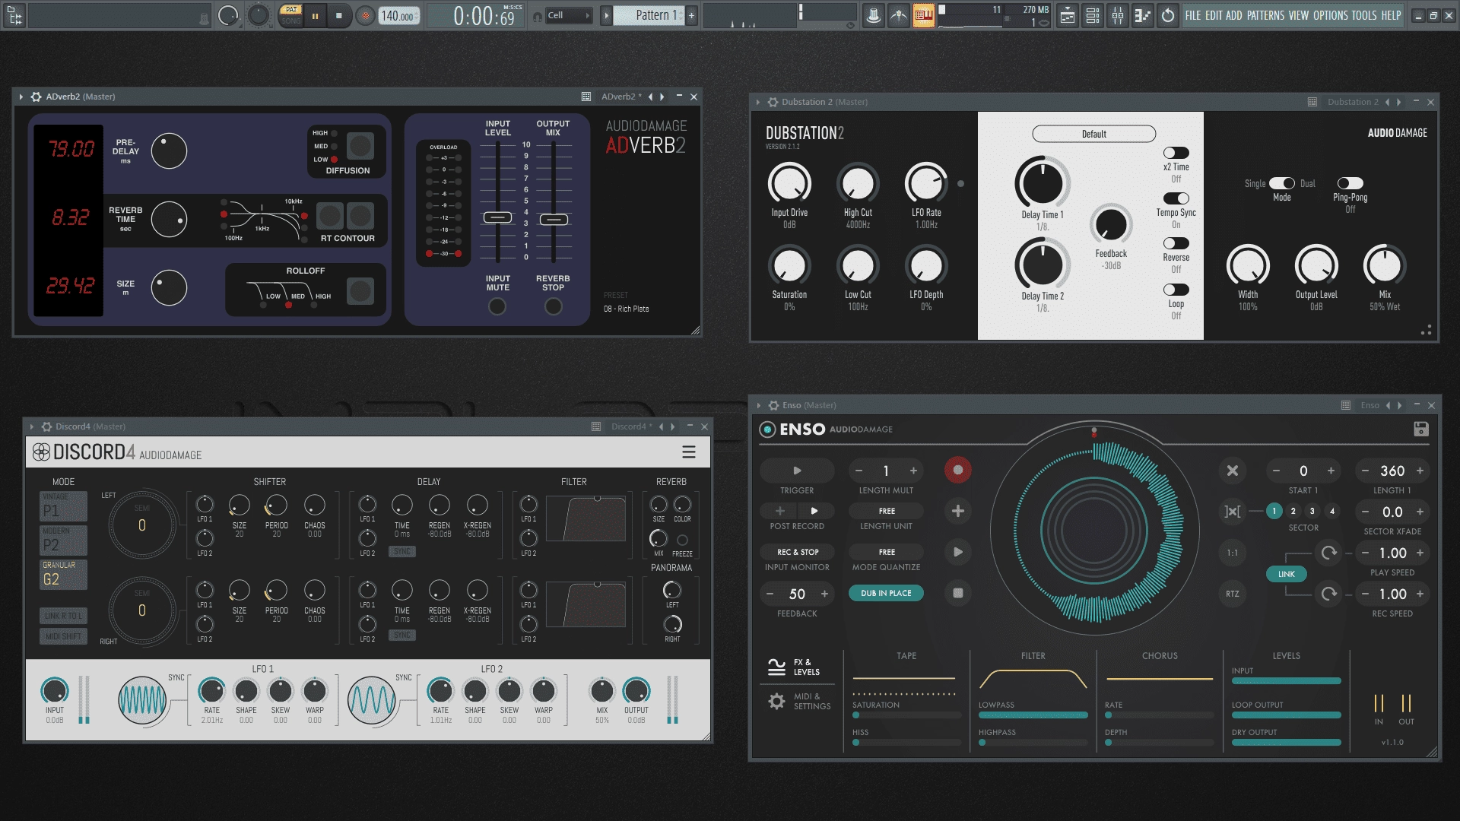
Task: Open the ADverb2 window gear settings
Action: (x=36, y=97)
